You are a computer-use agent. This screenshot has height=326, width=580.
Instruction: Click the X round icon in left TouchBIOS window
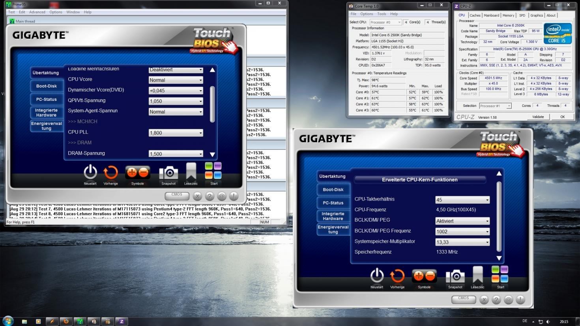(198, 196)
